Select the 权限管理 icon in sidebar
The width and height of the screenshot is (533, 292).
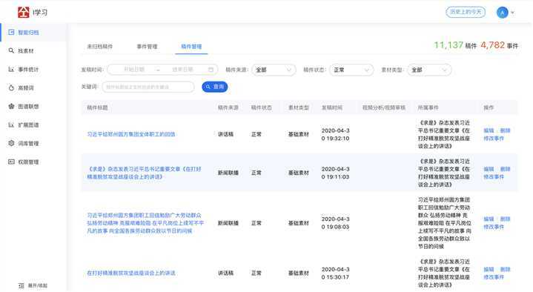[x=11, y=162]
